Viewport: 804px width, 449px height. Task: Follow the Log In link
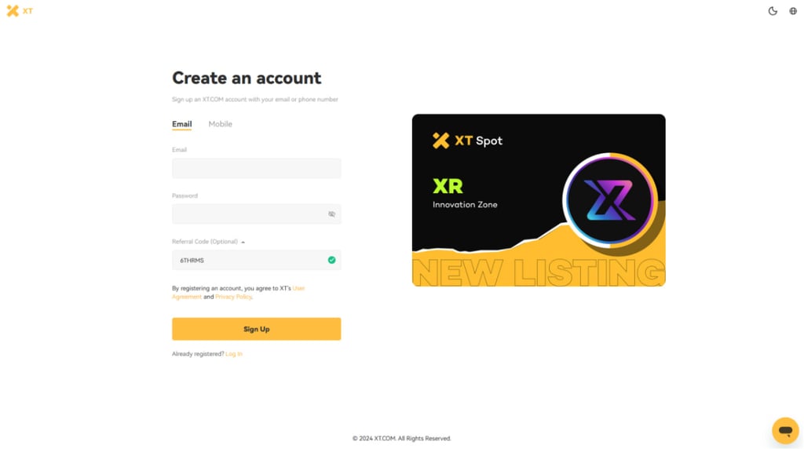234,354
